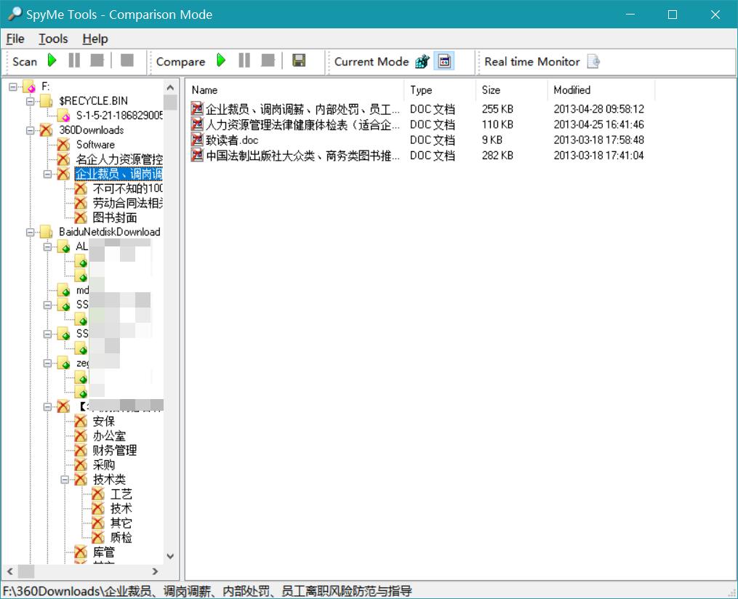The height and width of the screenshot is (599, 738).
Task: Click the tree's horizontal scrollbar right arrow
Action: click(x=155, y=571)
